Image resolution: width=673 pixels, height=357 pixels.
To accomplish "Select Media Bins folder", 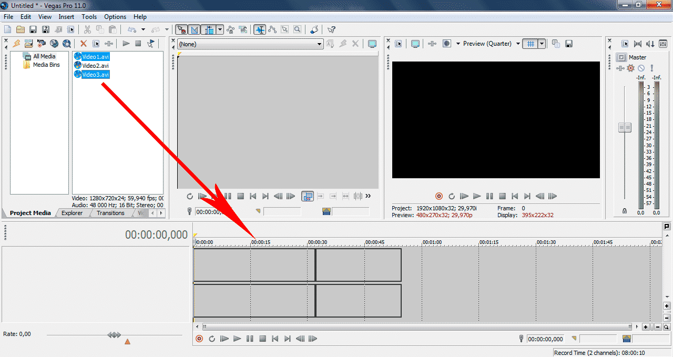I will pos(46,65).
